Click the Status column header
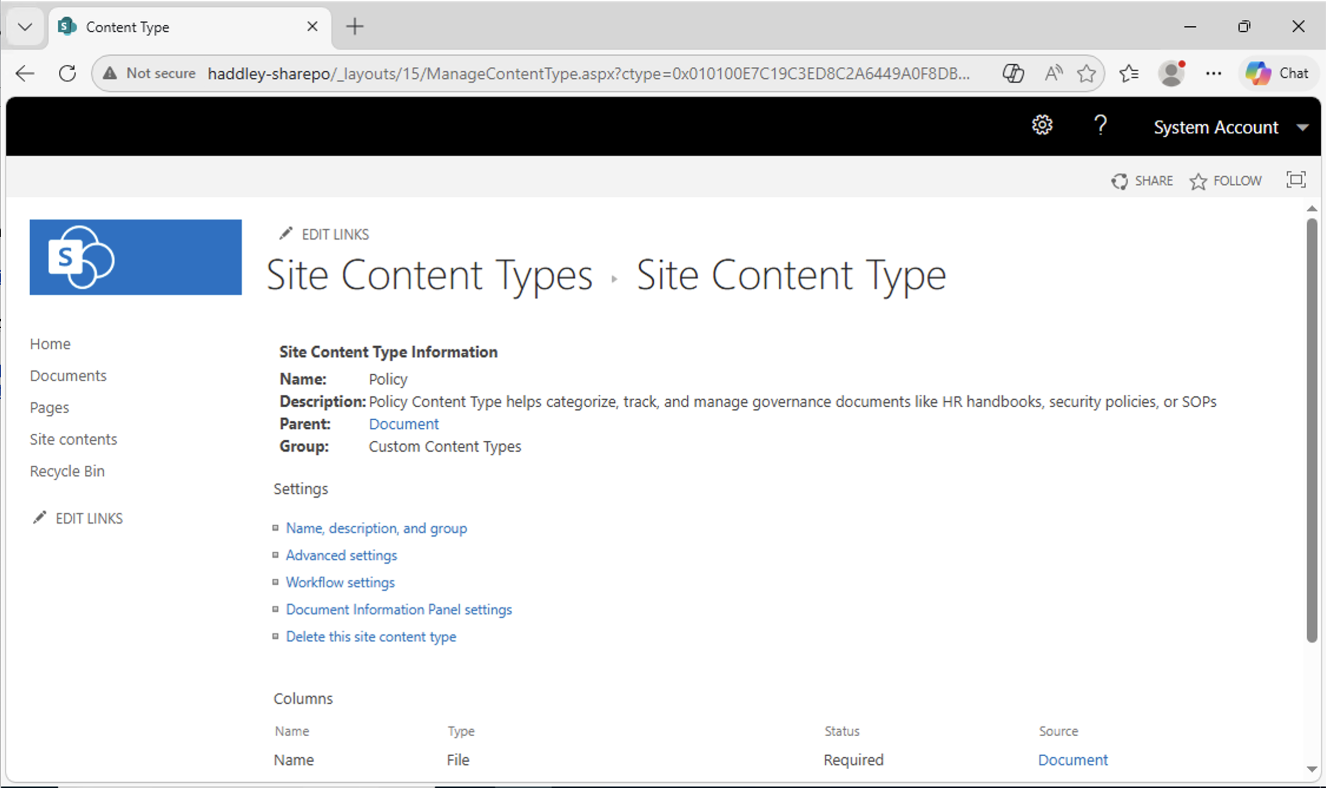 click(x=842, y=731)
